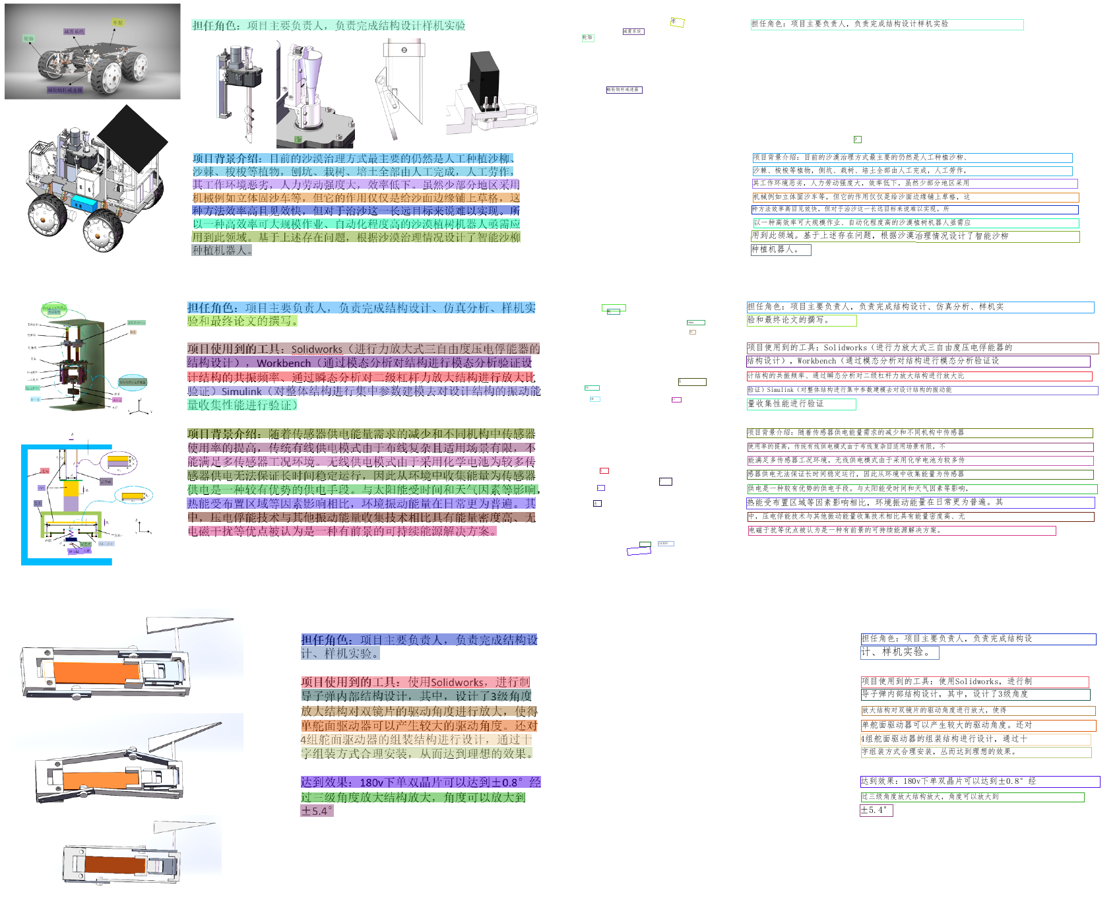Select the outlined ±5.4° box on right
1119x898 pixels.
pos(876,810)
